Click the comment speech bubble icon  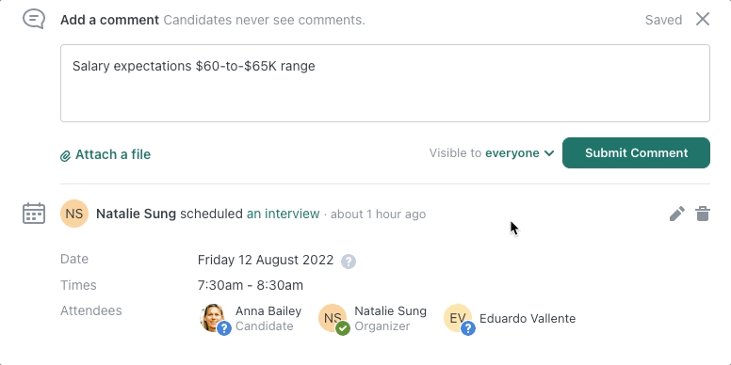(x=34, y=20)
